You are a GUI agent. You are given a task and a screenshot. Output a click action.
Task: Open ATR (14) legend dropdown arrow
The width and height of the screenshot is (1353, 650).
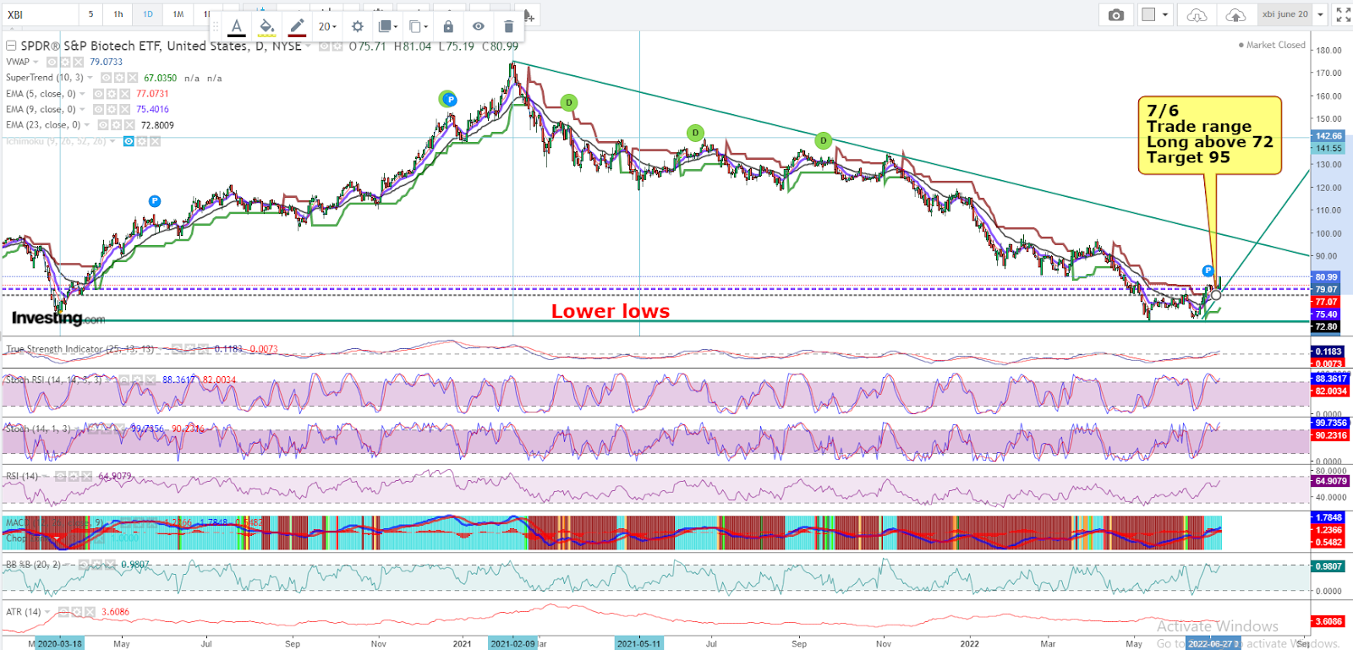pos(47,612)
